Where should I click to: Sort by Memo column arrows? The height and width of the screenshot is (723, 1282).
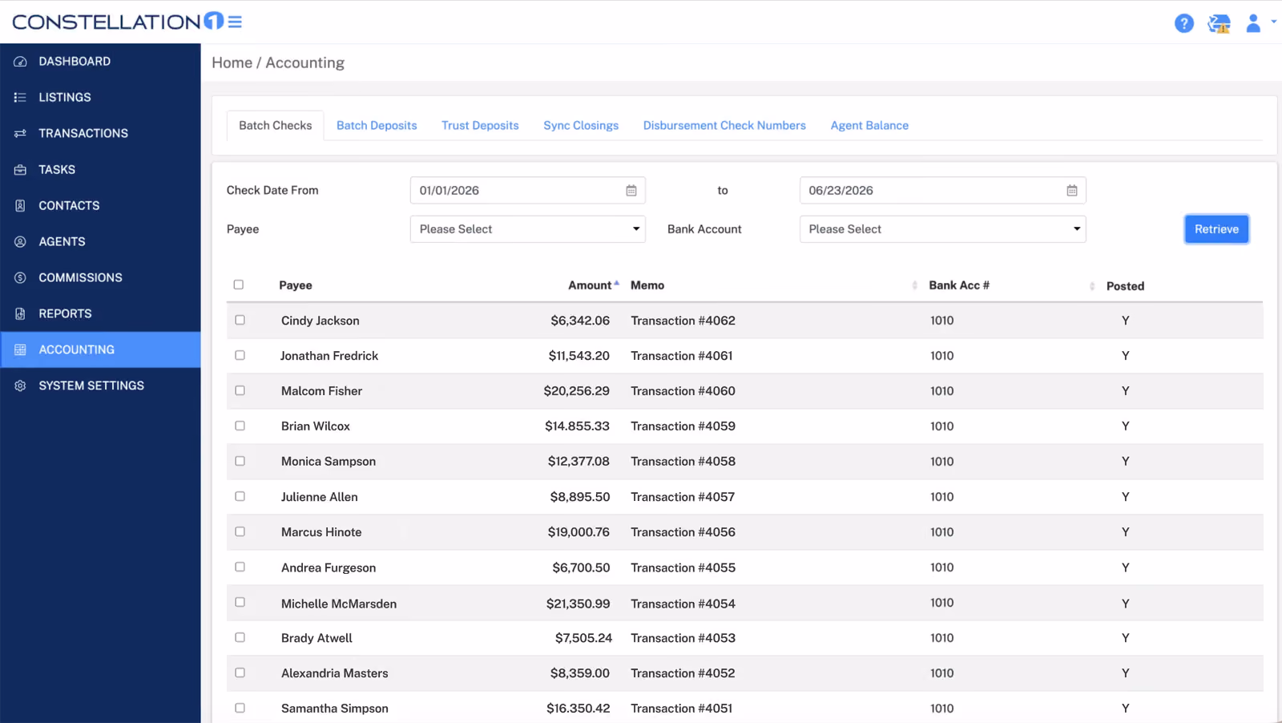[x=915, y=286]
